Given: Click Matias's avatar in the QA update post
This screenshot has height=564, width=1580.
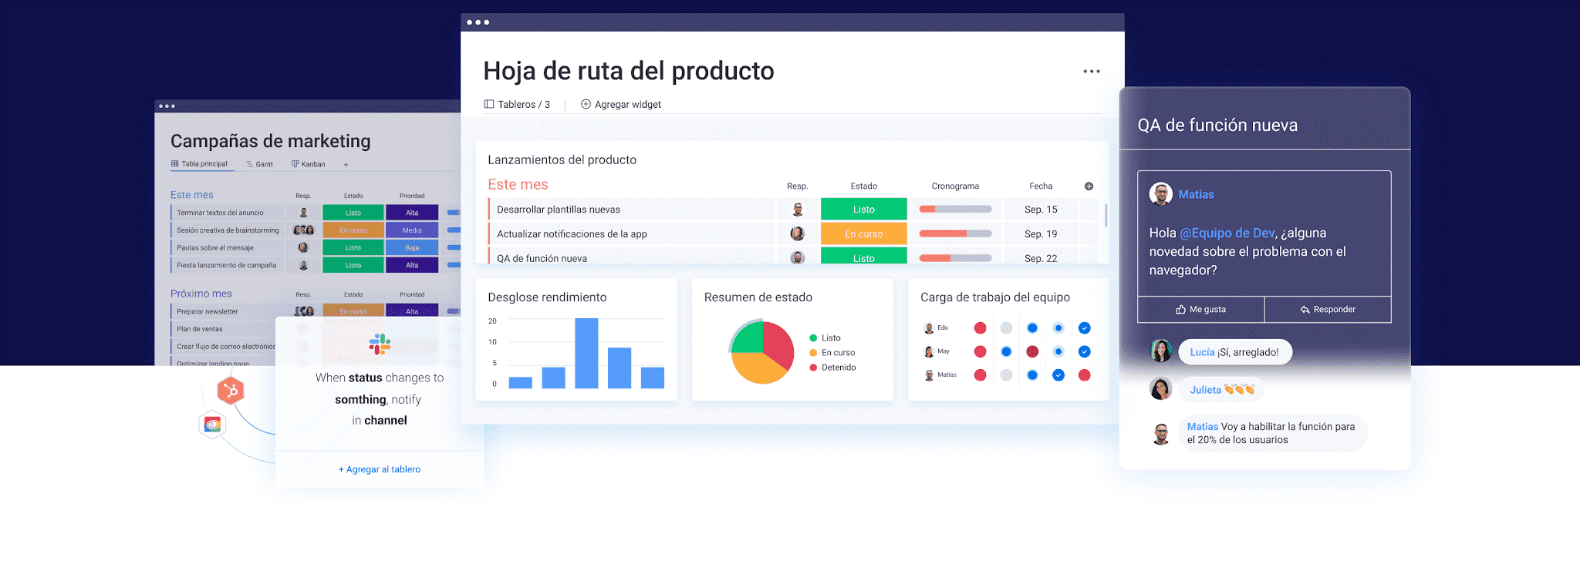Looking at the screenshot, I should [x=1160, y=194].
